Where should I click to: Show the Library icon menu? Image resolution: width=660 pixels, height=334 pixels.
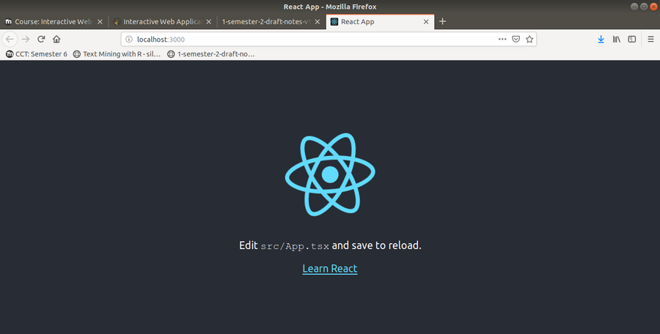(617, 39)
